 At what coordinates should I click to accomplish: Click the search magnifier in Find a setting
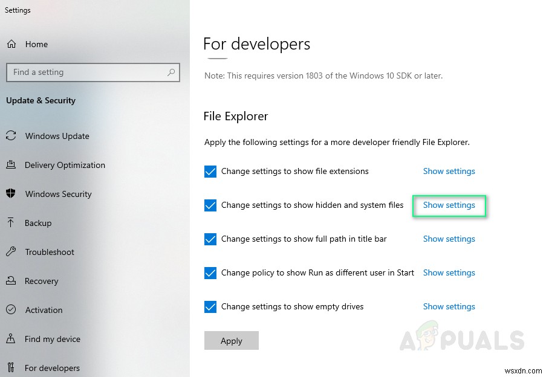click(172, 72)
